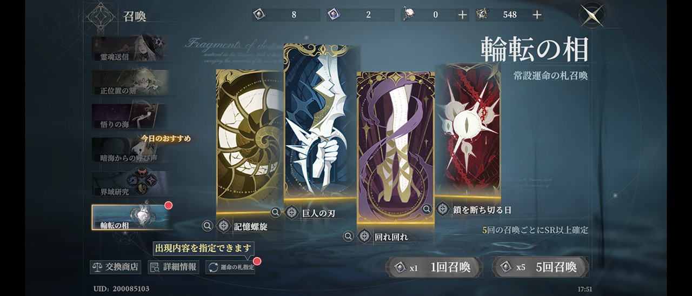View 詳細情報 detailed information
This screenshot has height=296, width=692.
pos(174,267)
